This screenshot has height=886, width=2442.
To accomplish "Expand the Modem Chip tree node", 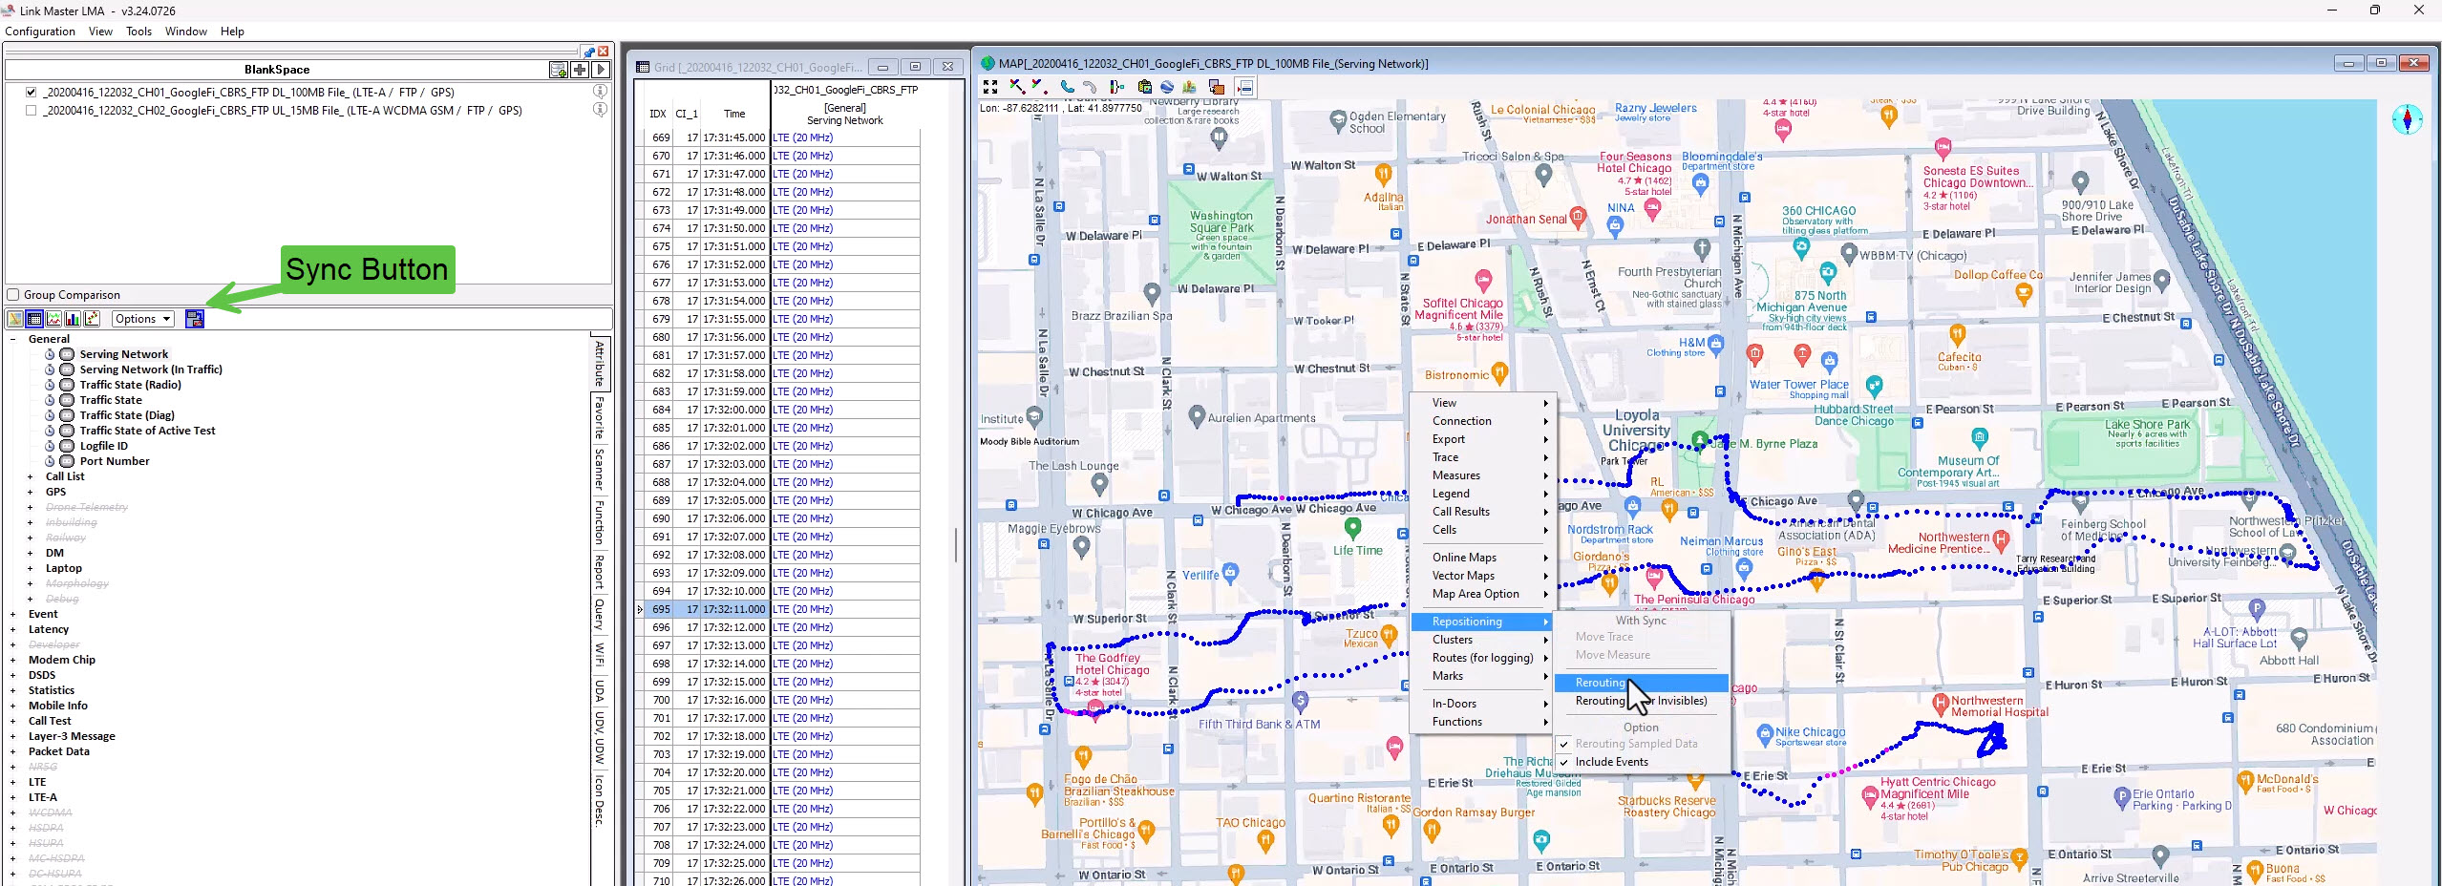I will [x=12, y=660].
